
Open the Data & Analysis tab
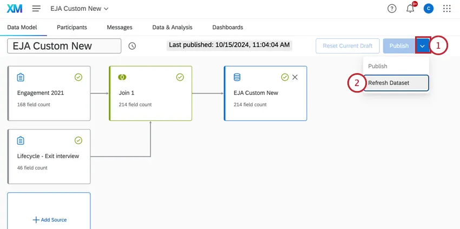click(x=172, y=27)
